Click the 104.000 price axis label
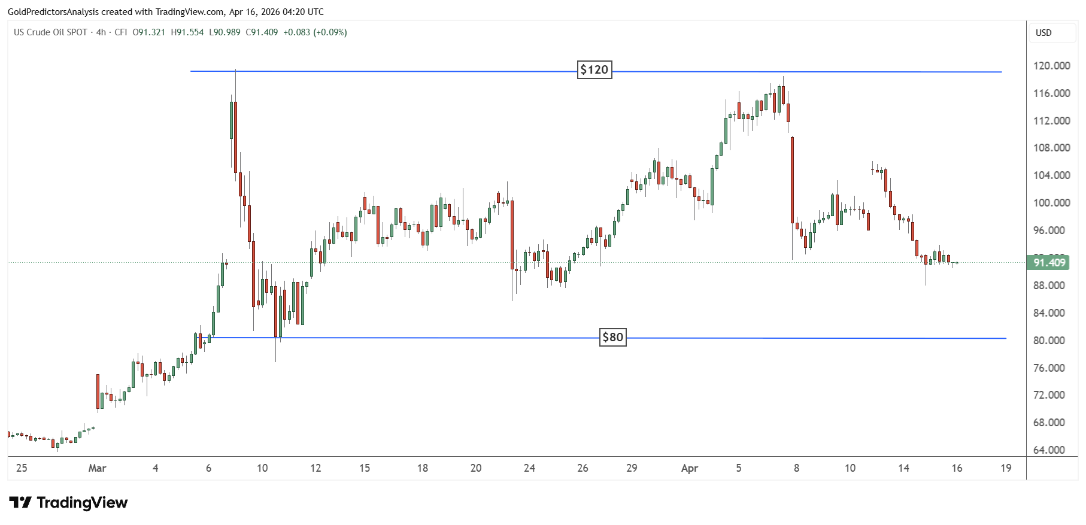The width and height of the screenshot is (1086, 525). pyautogui.click(x=1051, y=175)
